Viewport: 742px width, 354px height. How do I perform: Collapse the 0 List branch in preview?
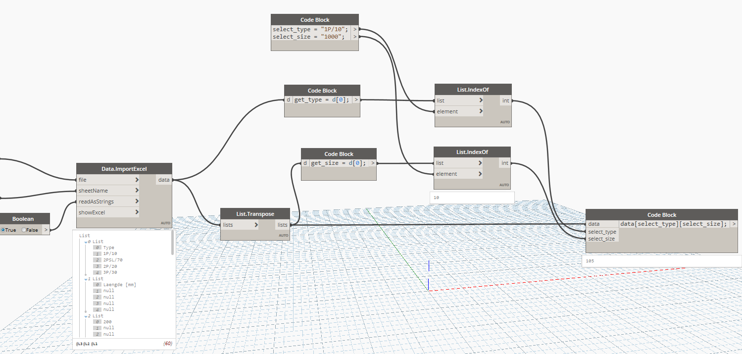(x=85, y=242)
